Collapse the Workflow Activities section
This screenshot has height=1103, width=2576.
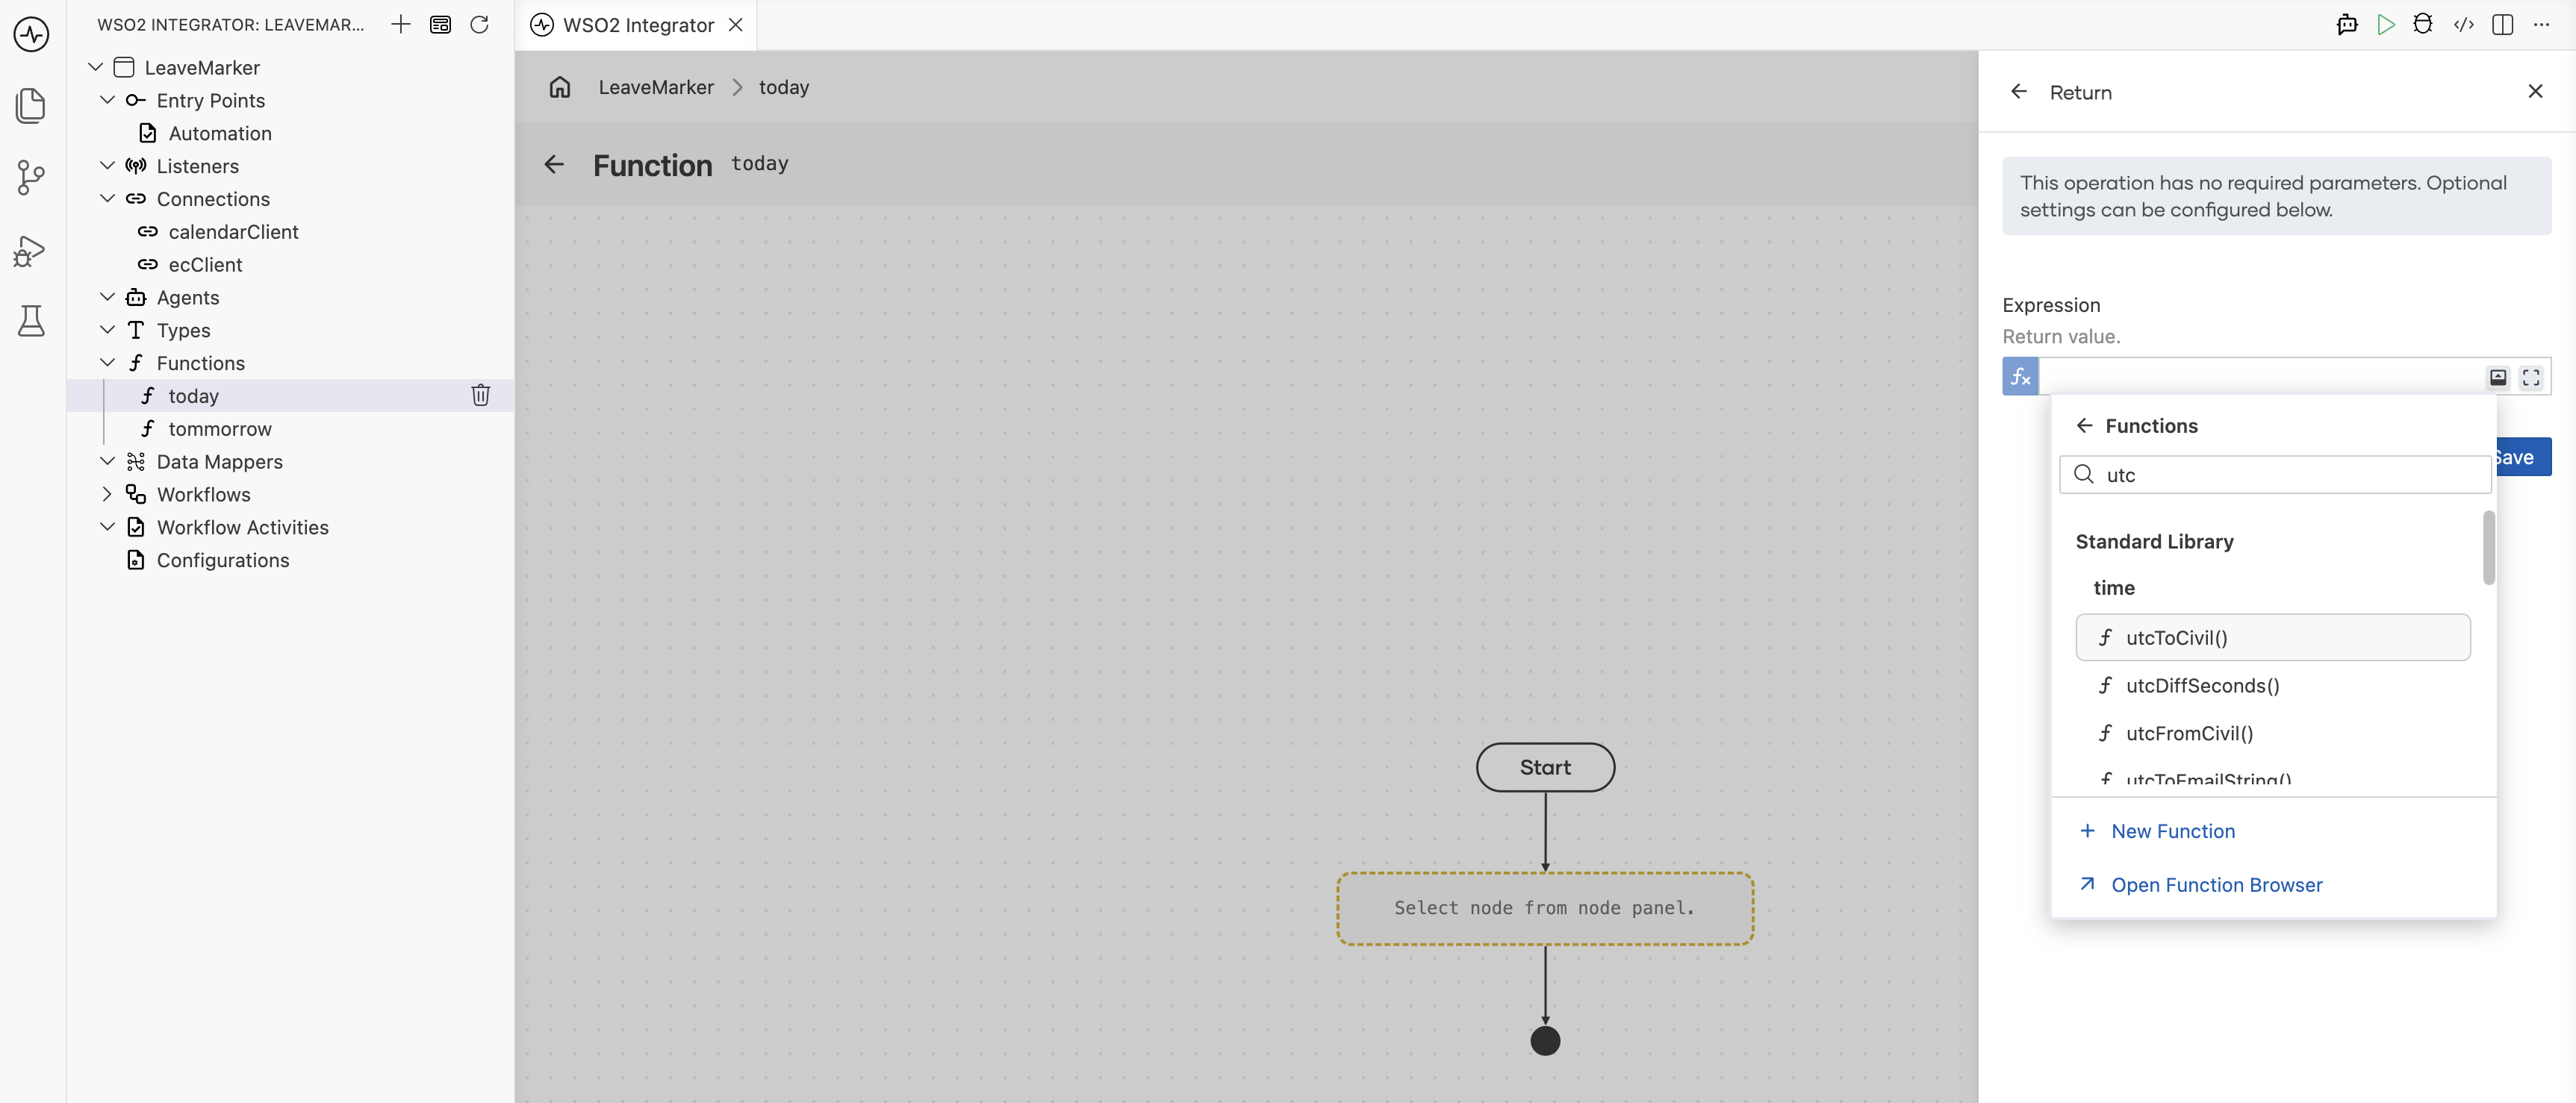(107, 528)
